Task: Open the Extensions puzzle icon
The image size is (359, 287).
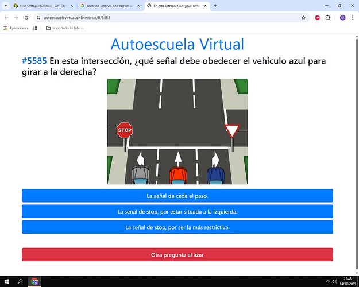Action: (328, 18)
